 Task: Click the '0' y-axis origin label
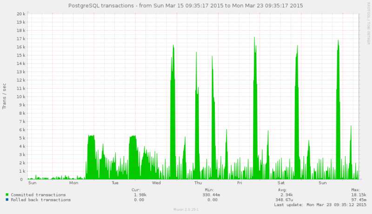click(21, 180)
